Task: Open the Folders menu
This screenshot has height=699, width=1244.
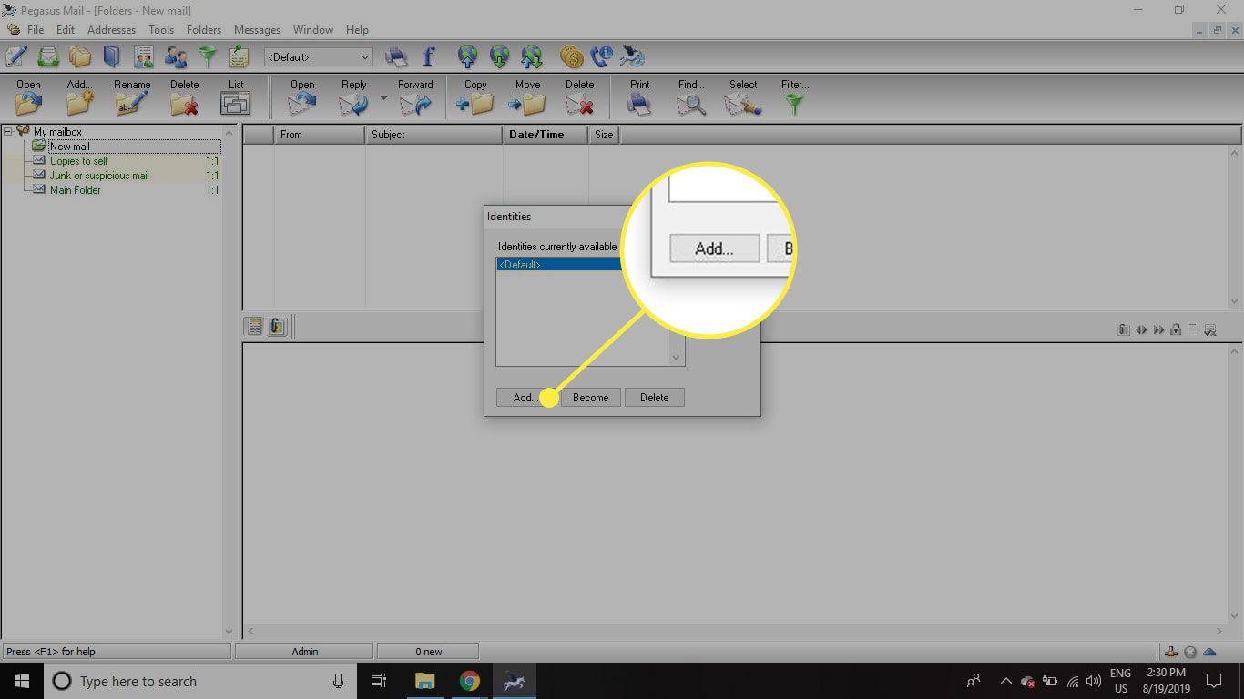Action: (204, 30)
